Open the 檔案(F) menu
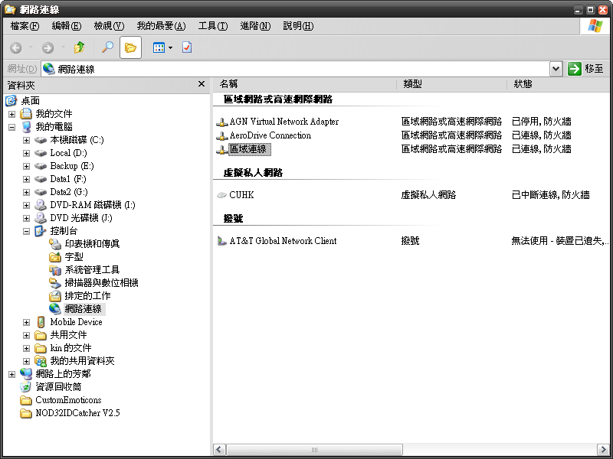The height and width of the screenshot is (459, 613). 25,26
